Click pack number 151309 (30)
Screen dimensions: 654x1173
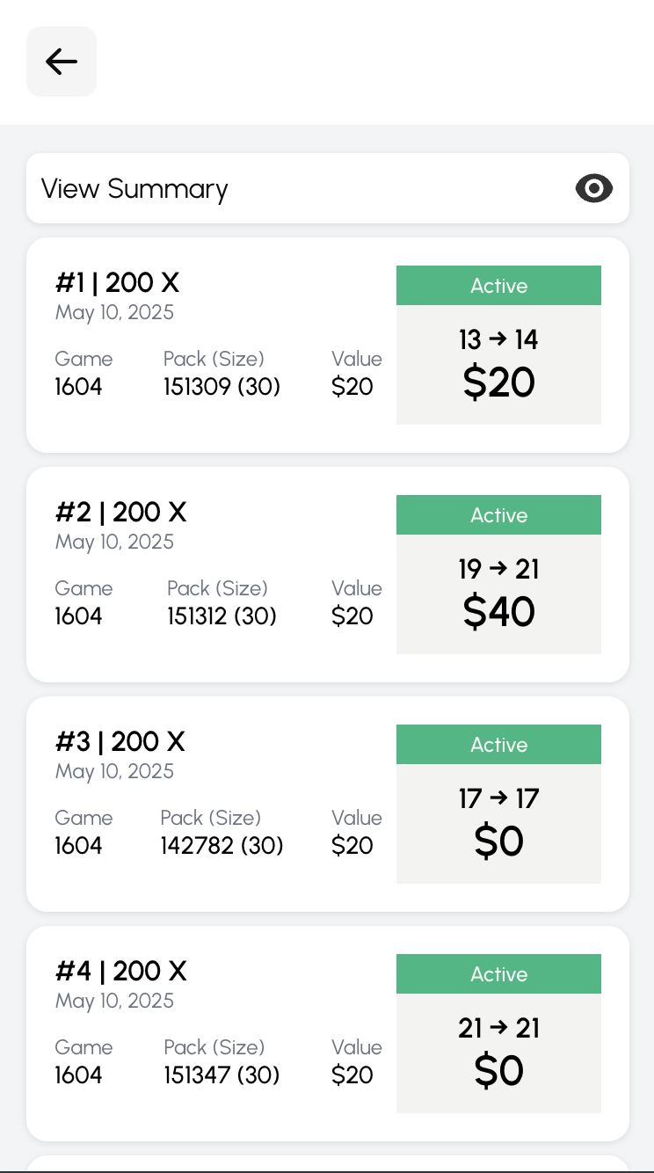point(222,387)
